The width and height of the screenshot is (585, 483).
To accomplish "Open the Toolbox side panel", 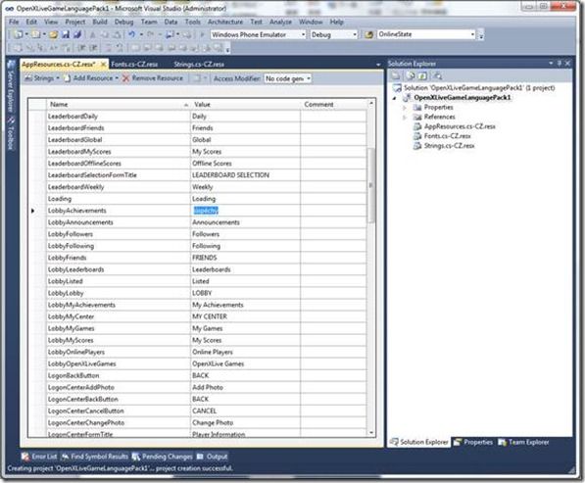I will pos(11,133).
